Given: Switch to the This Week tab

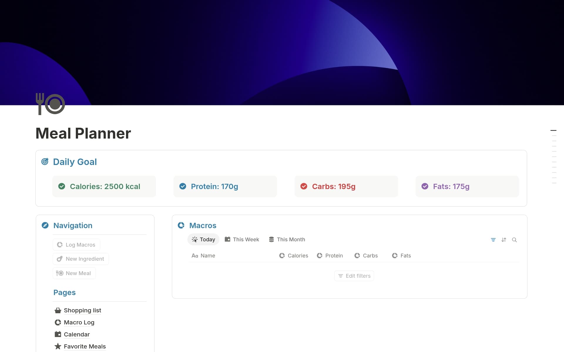Looking at the screenshot, I should (x=241, y=239).
